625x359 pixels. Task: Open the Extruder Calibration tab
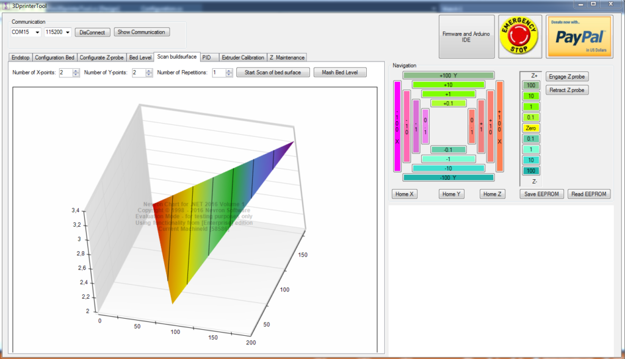coord(243,57)
